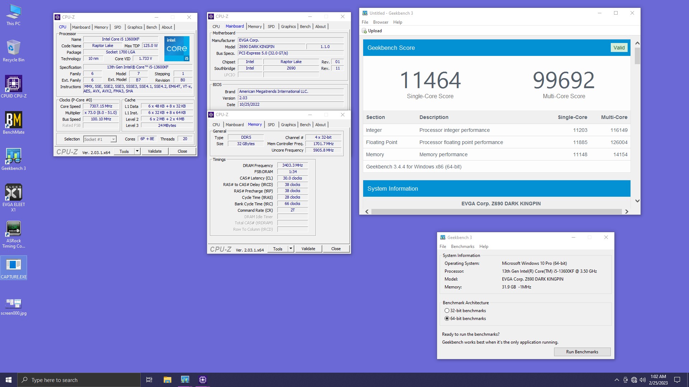Open File menu in Geekbench results window
Viewport: 689px width, 387px height.
365,22
